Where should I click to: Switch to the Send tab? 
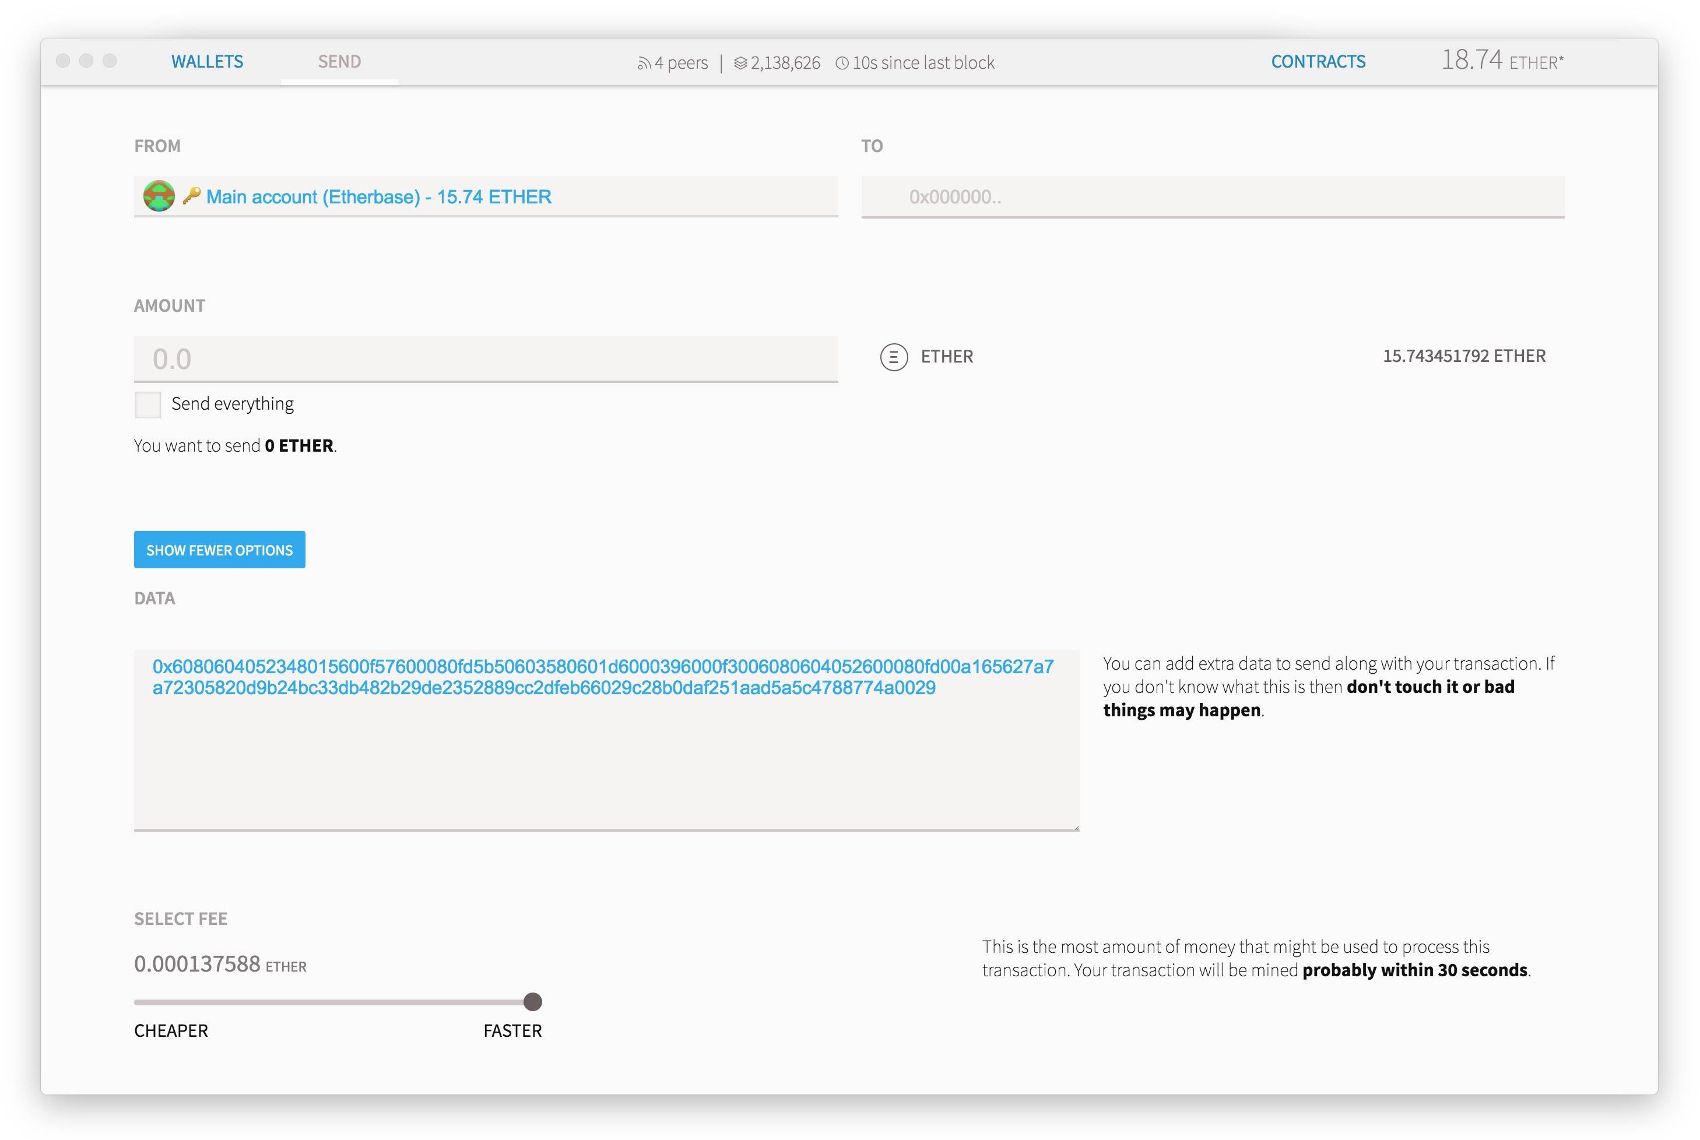click(339, 62)
